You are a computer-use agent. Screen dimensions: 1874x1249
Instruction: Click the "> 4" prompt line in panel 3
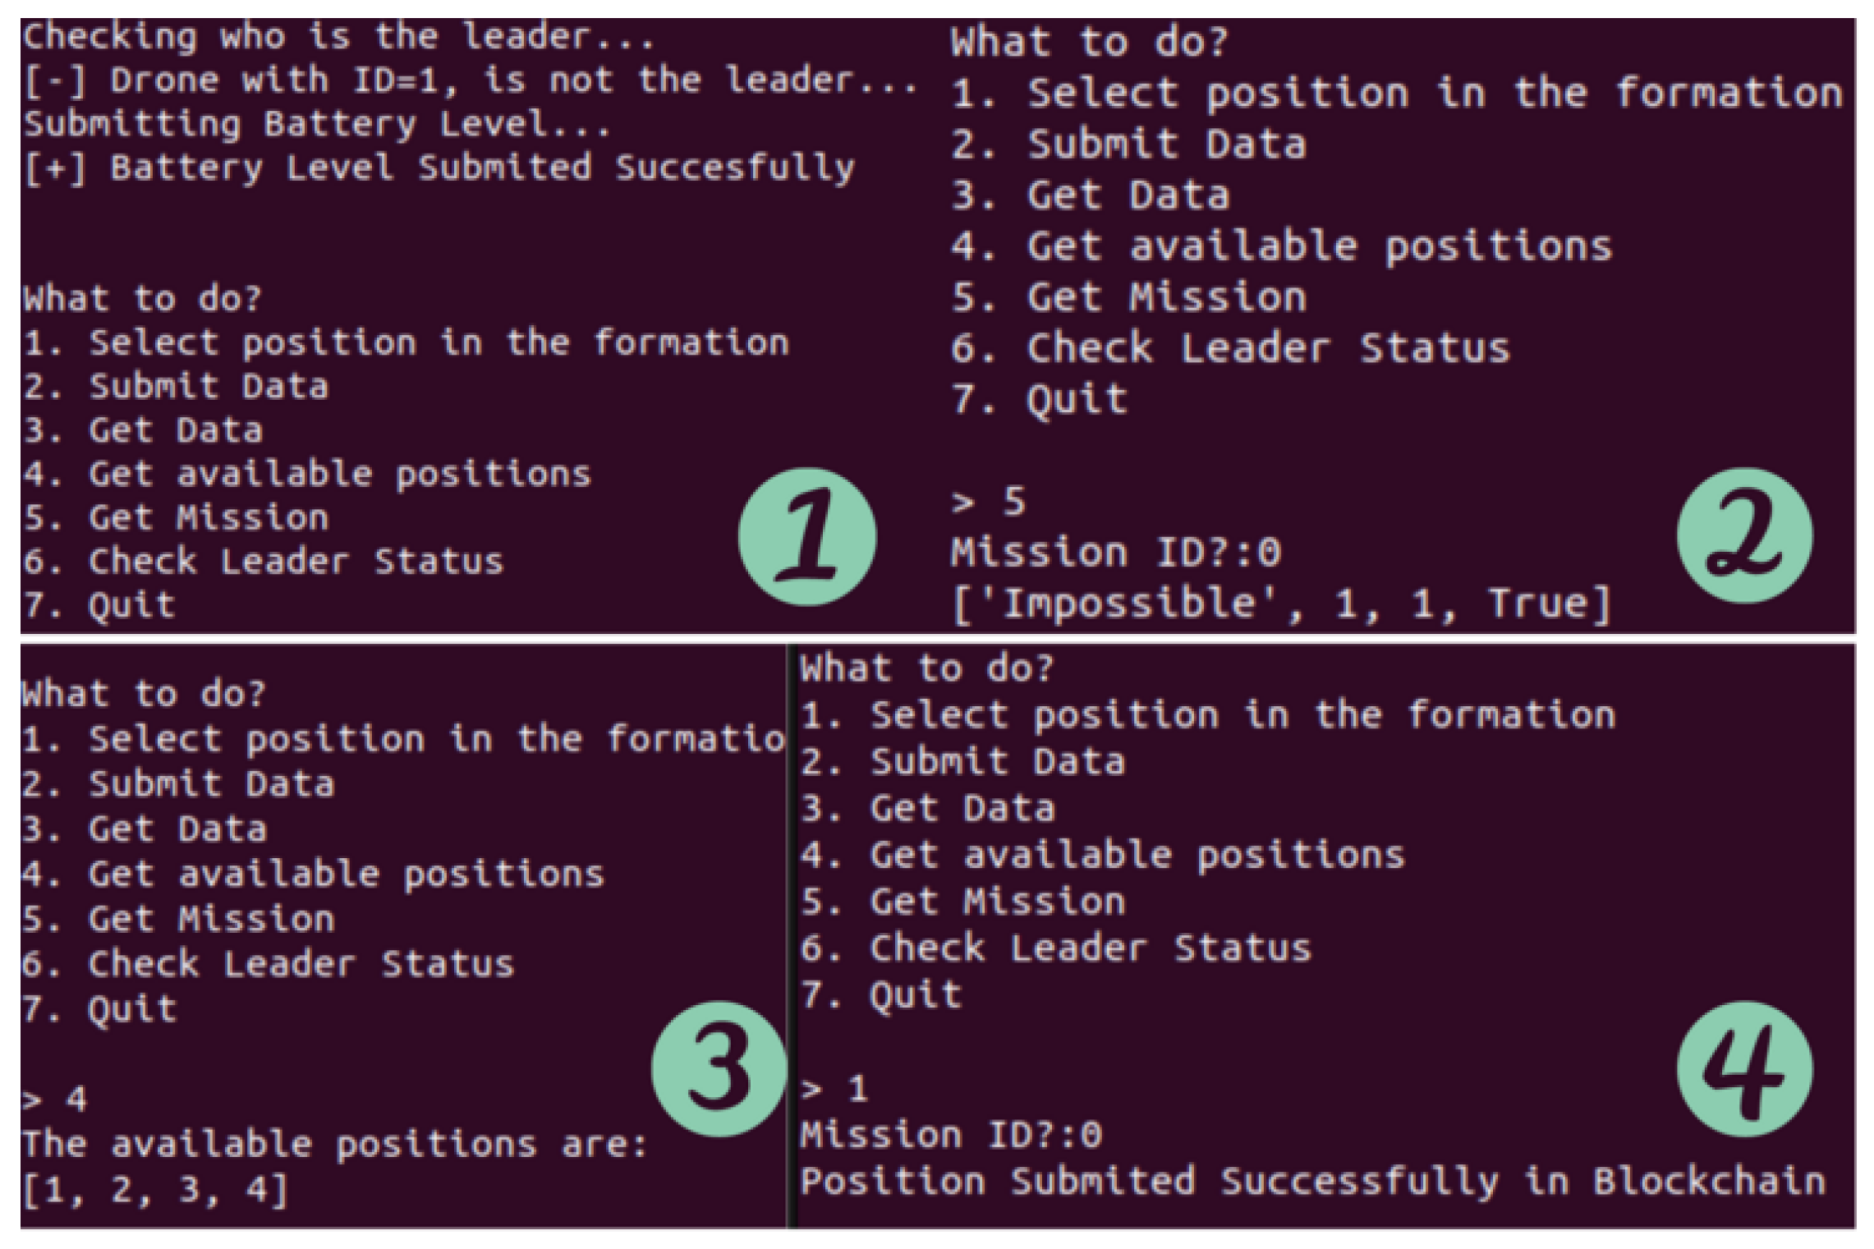click(54, 1099)
